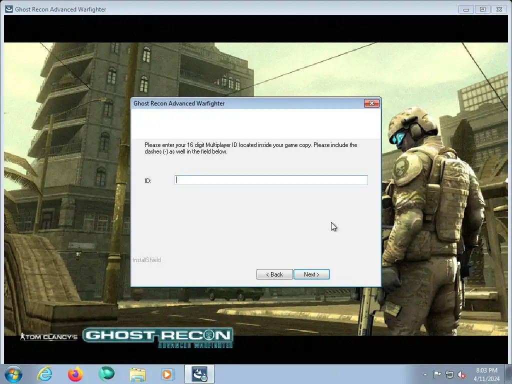Show hidden system tray icons
Viewport: 512px width, 384px height.
(425, 374)
